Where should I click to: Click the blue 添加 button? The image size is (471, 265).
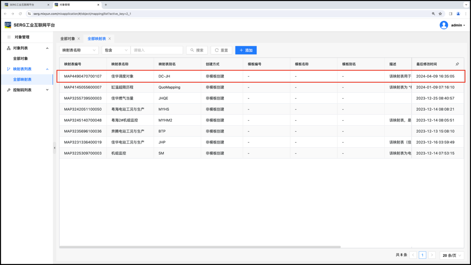pos(246,50)
